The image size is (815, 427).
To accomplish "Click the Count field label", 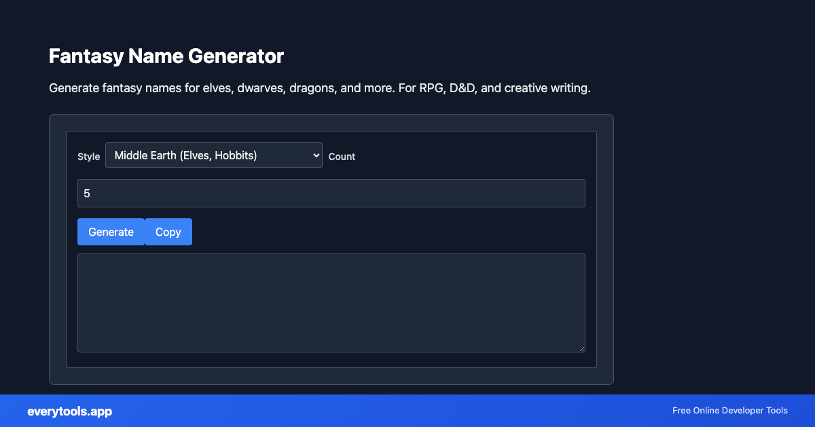I will pyautogui.click(x=342, y=157).
